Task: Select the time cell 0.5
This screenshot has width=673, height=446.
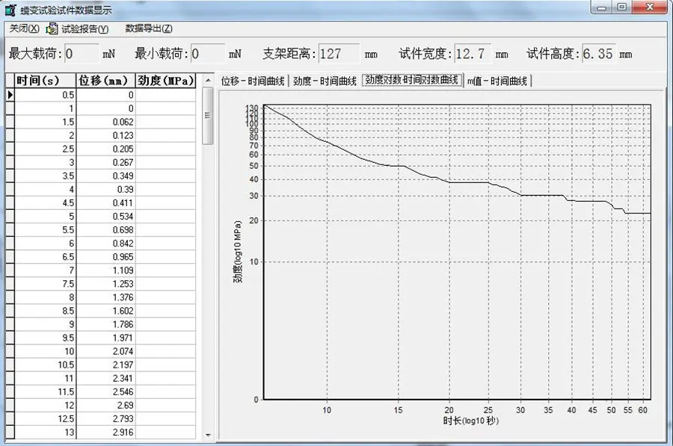Action: 46,95
